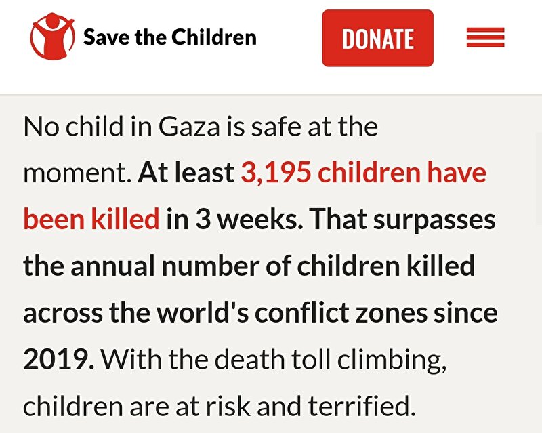Image resolution: width=542 pixels, height=433 pixels.
Task: Click the word 'Gaza' in the first line
Action: click(x=189, y=126)
